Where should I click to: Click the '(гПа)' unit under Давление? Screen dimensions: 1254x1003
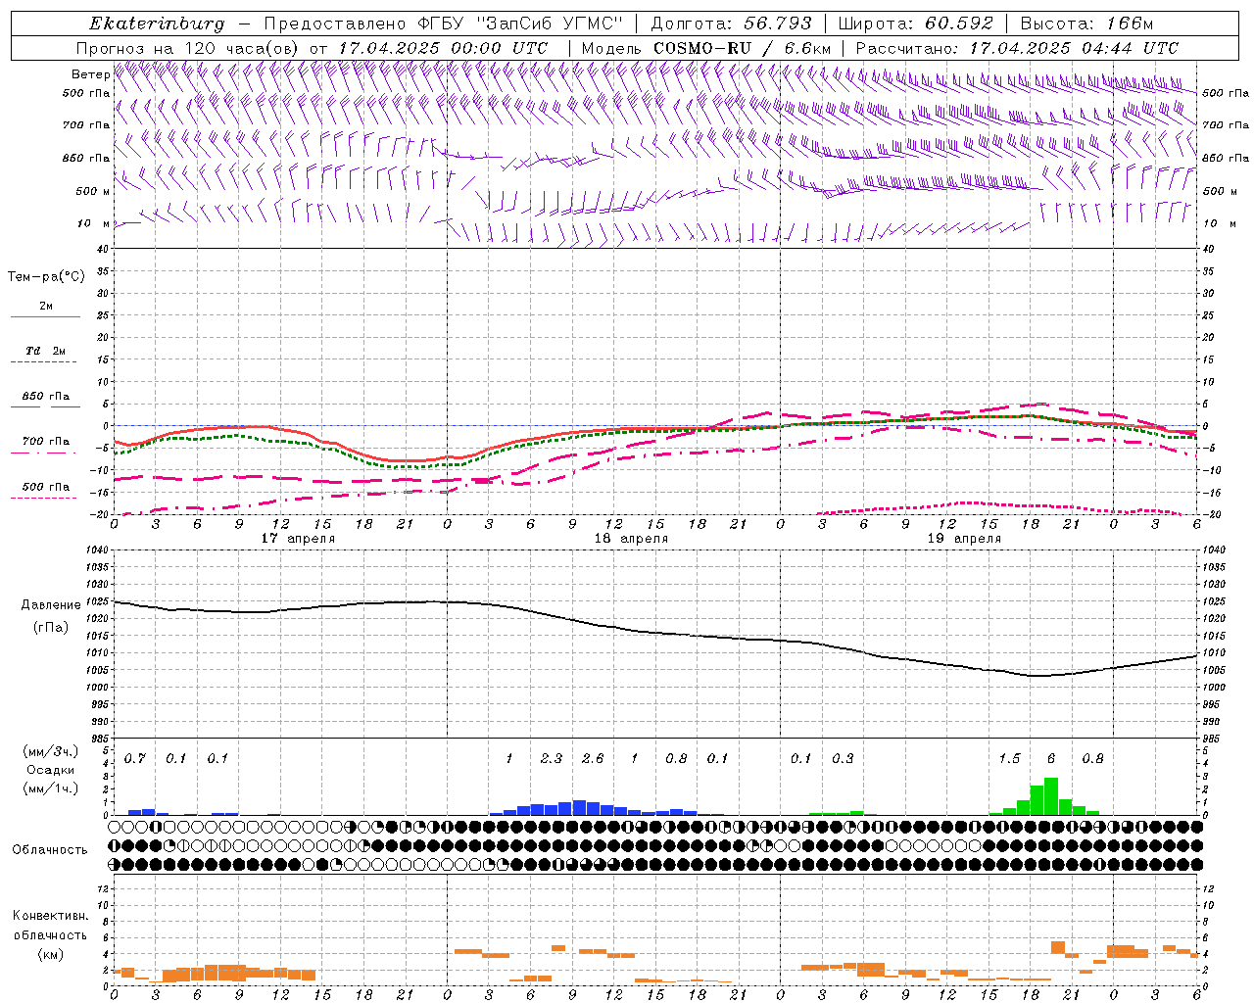pyautogui.click(x=51, y=628)
